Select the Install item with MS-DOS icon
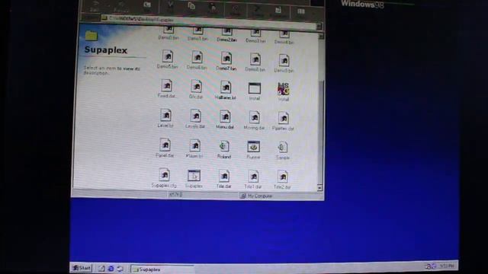Image resolution: width=488 pixels, height=274 pixels. [283, 89]
